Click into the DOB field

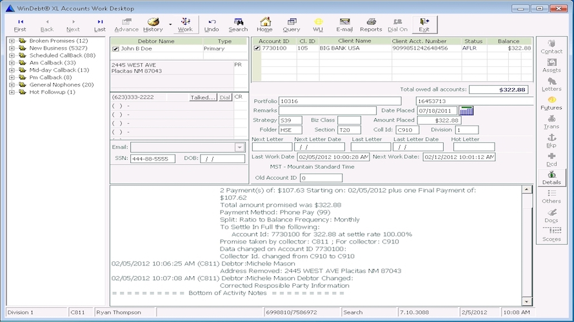(223, 158)
